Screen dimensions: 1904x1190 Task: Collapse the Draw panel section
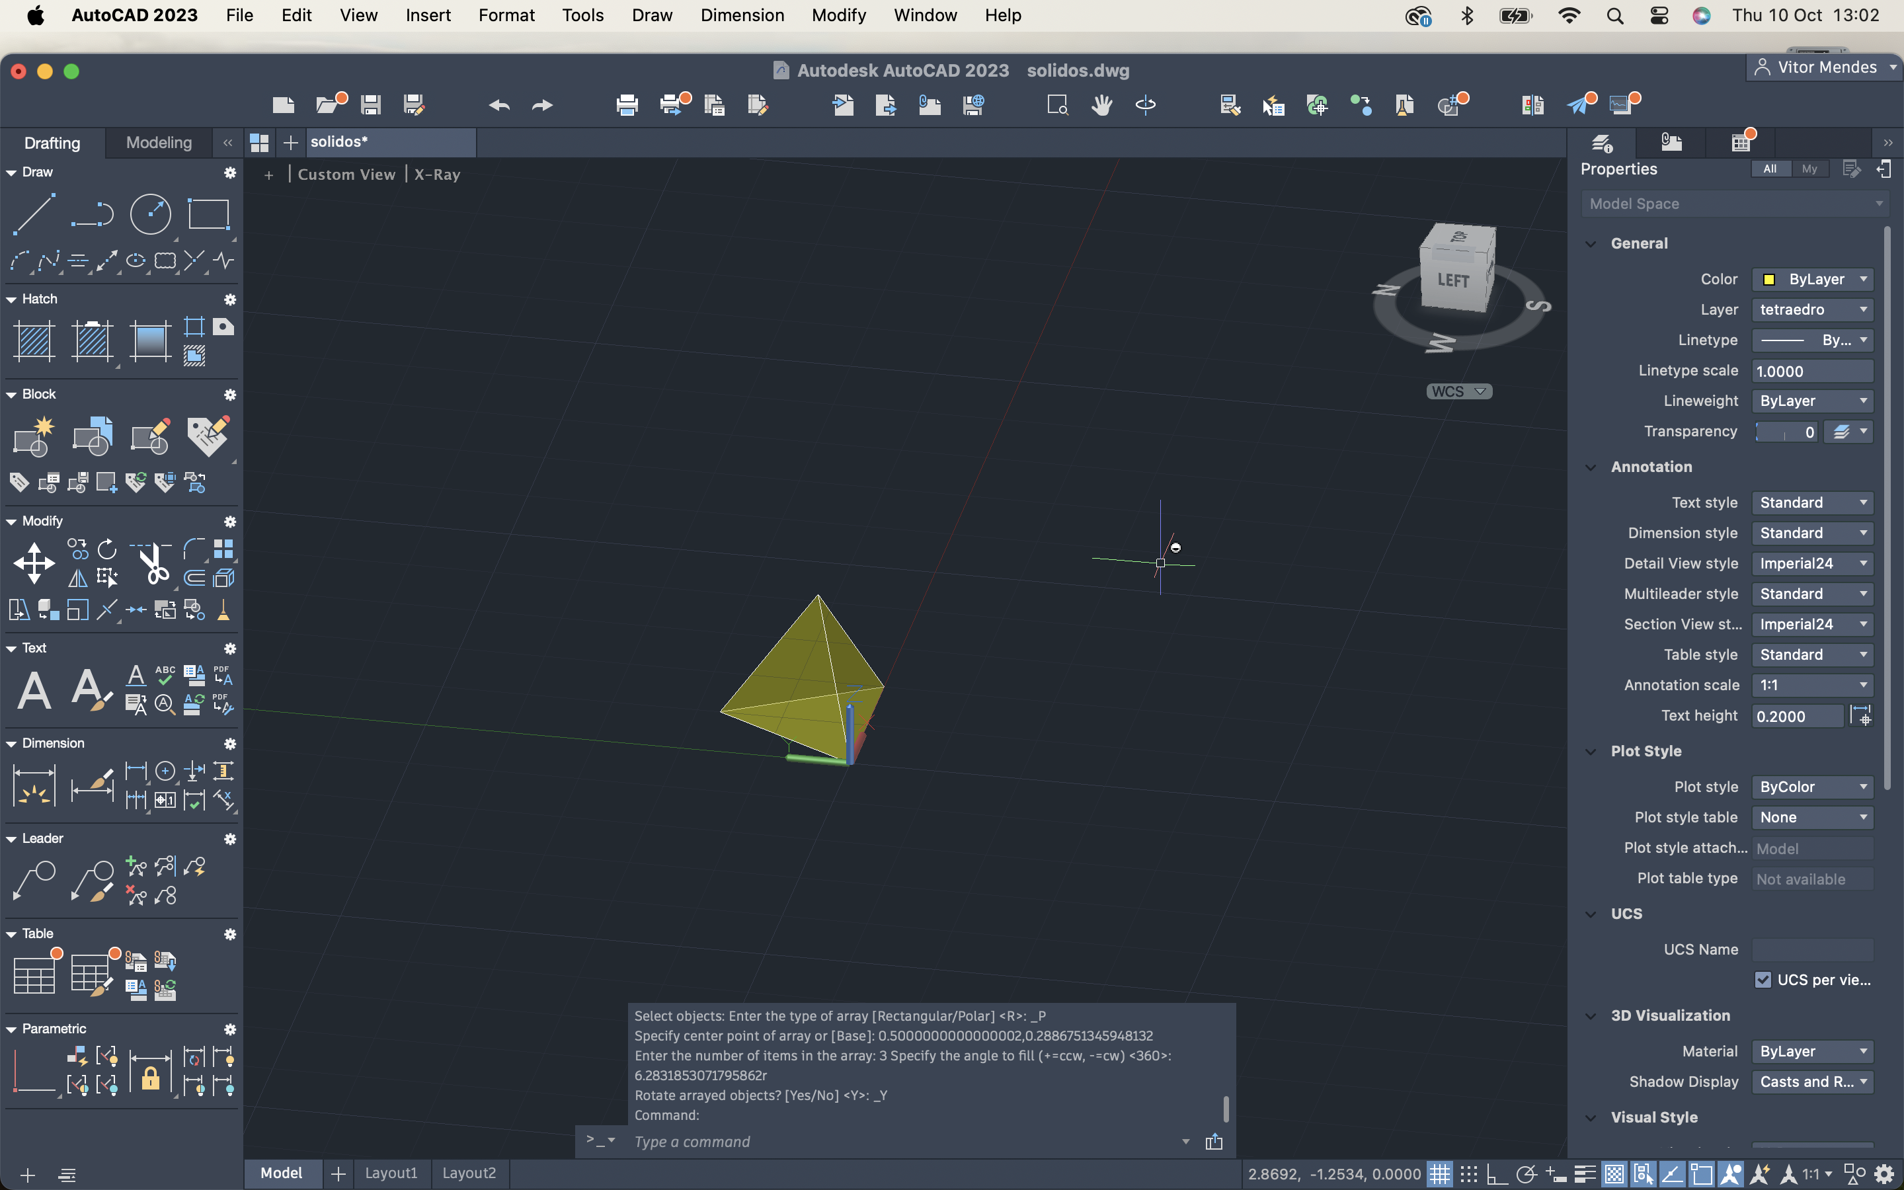[x=11, y=173]
